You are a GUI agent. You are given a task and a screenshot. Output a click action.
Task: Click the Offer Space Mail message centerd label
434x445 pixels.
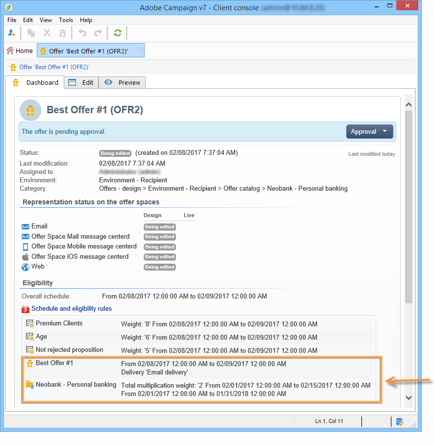pyautogui.click(x=80, y=236)
